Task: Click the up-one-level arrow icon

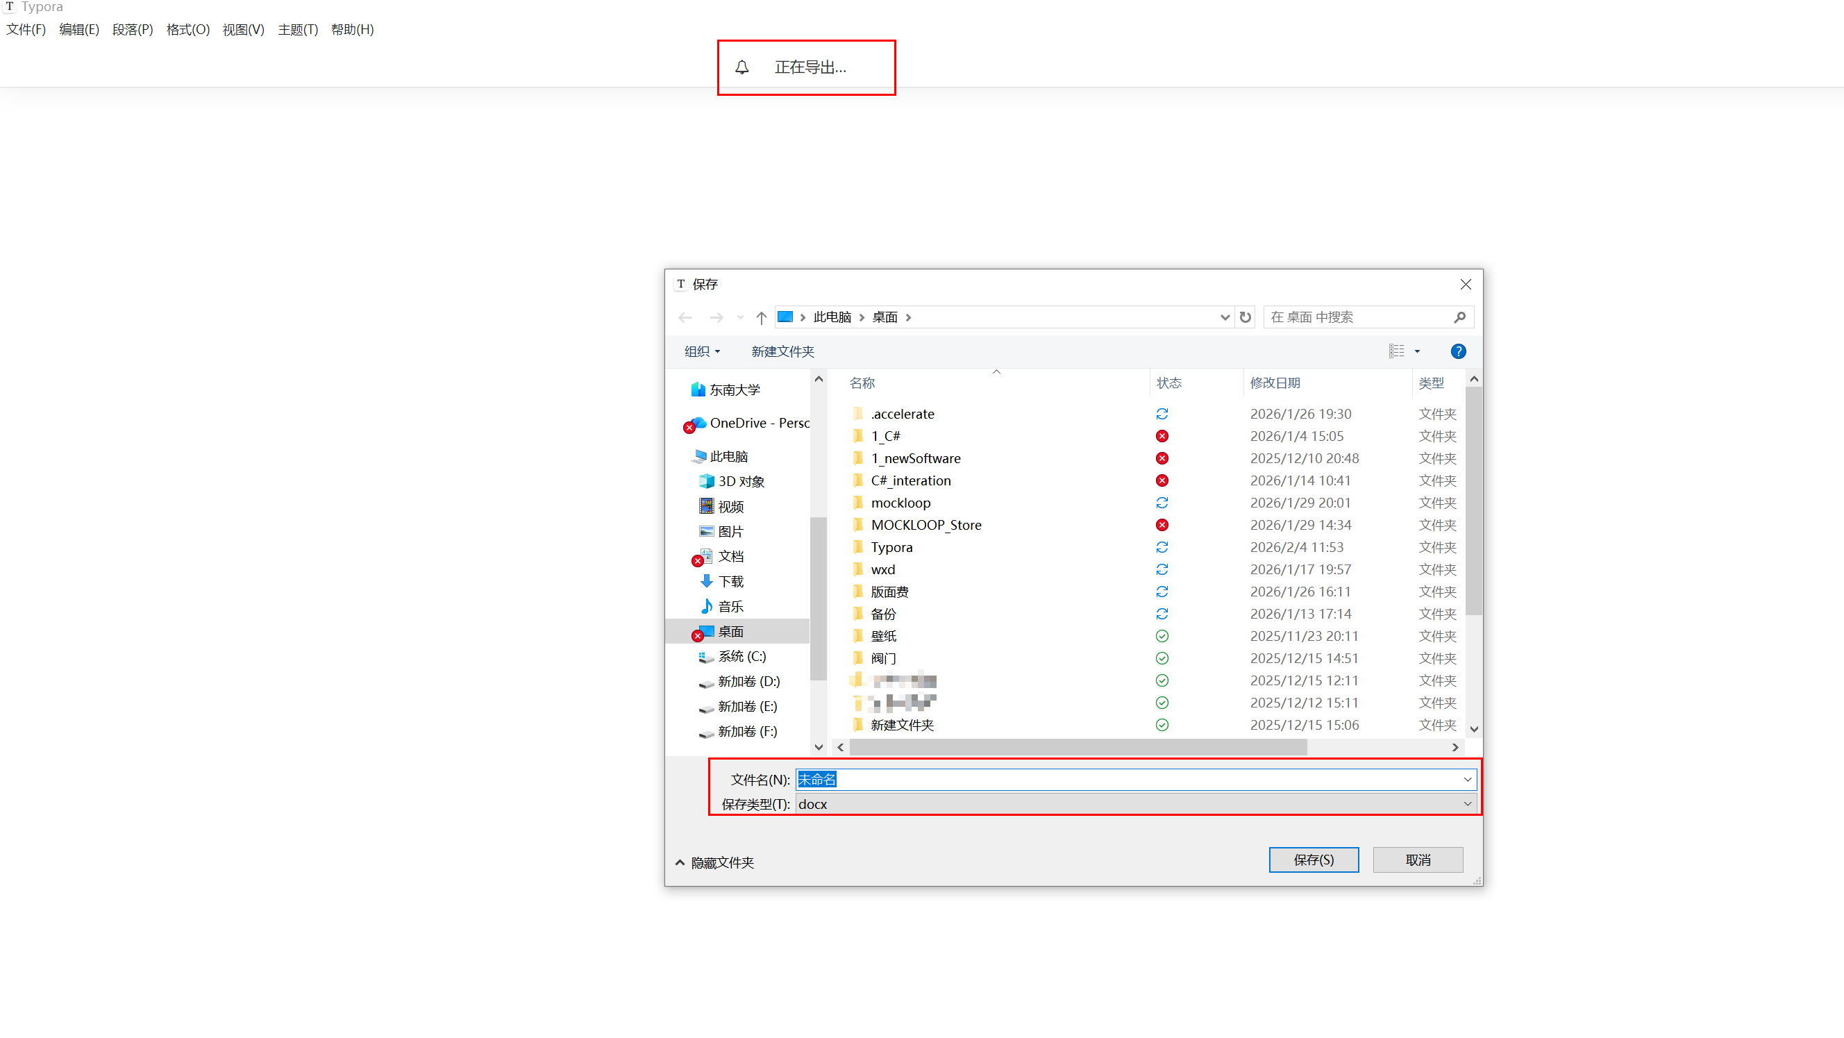Action: click(x=761, y=317)
